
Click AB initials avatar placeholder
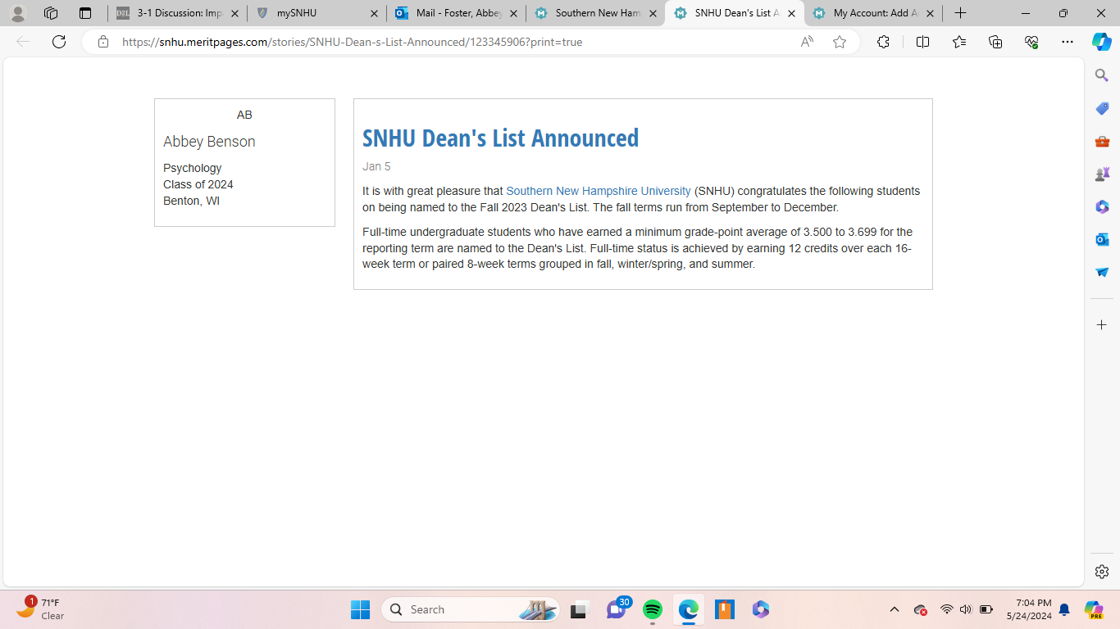(x=244, y=115)
